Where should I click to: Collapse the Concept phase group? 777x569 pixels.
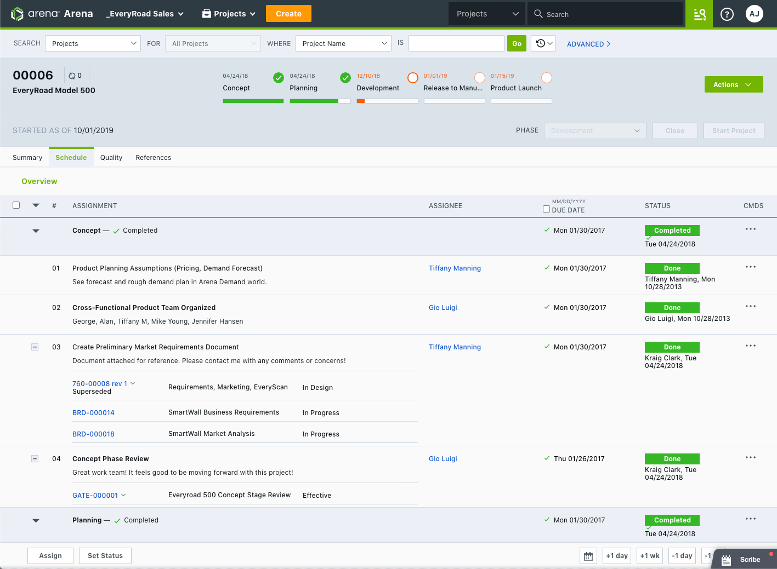click(36, 231)
